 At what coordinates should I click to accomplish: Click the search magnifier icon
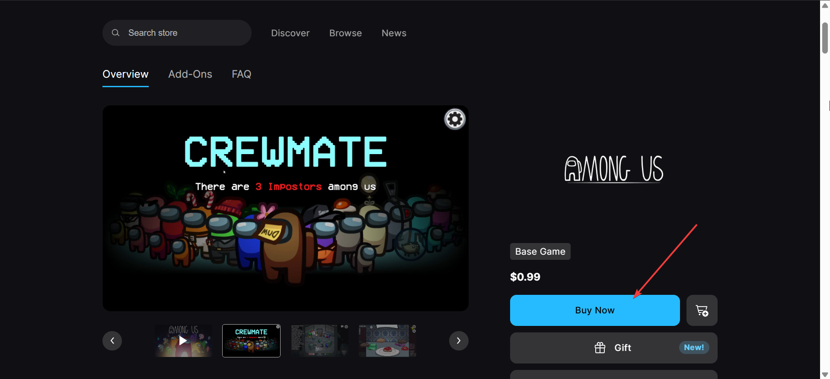click(115, 33)
